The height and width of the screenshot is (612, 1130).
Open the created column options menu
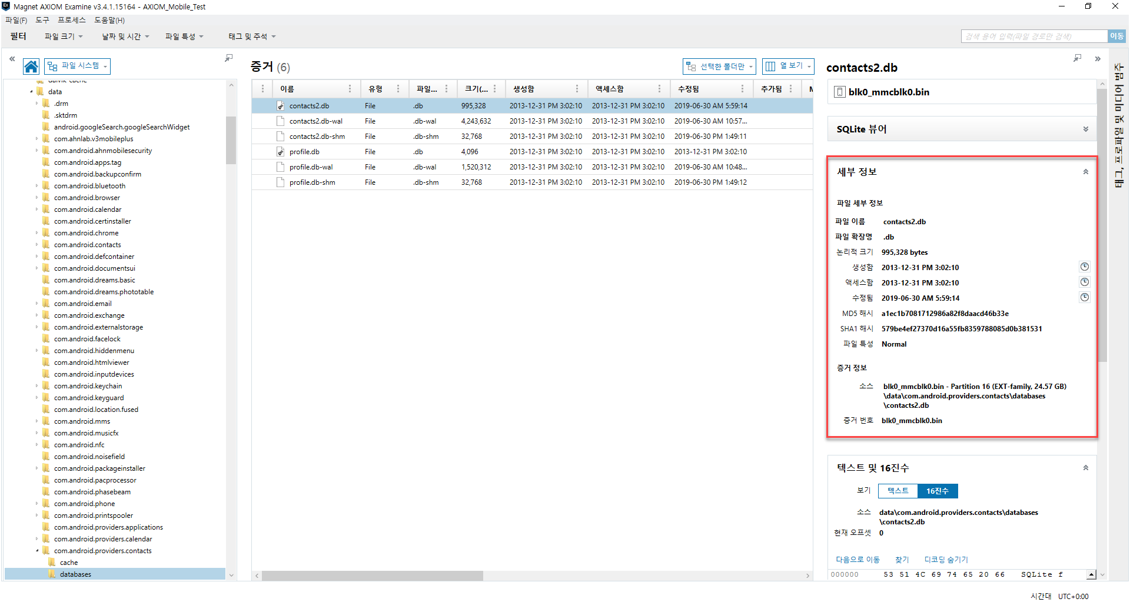[577, 89]
